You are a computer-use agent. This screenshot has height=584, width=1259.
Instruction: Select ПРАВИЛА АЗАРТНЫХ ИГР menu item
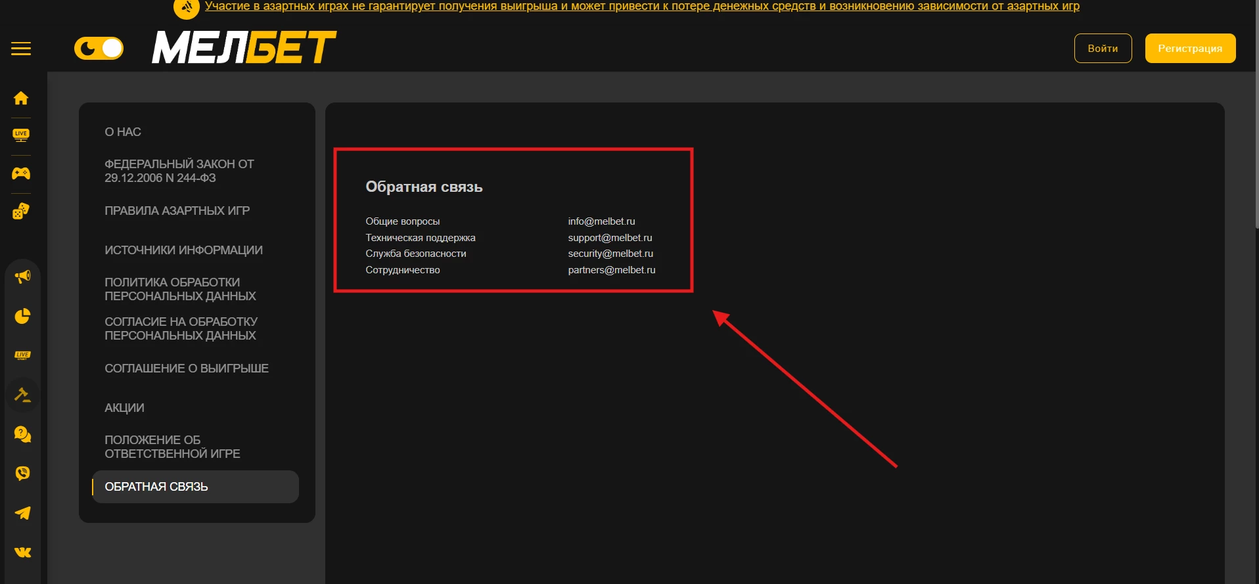pos(177,211)
